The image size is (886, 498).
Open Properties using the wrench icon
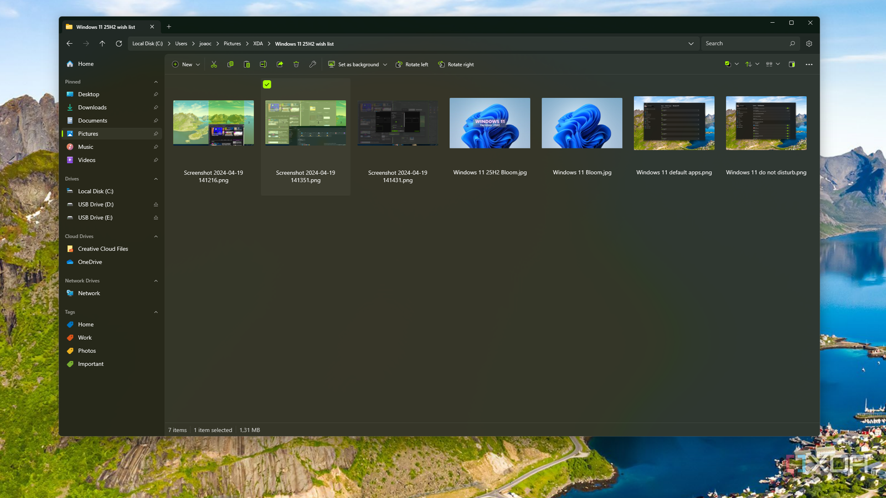point(313,64)
